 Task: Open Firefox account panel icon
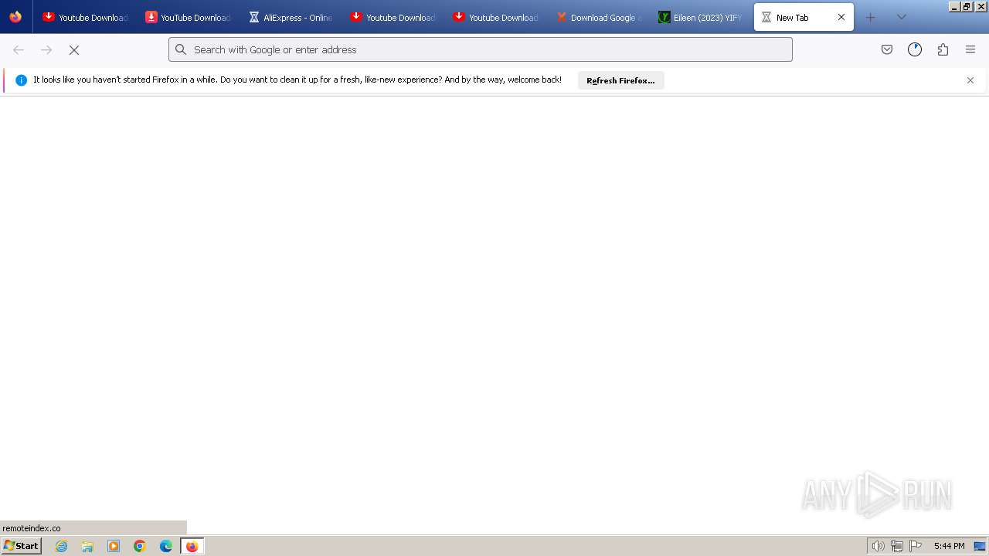(915, 49)
